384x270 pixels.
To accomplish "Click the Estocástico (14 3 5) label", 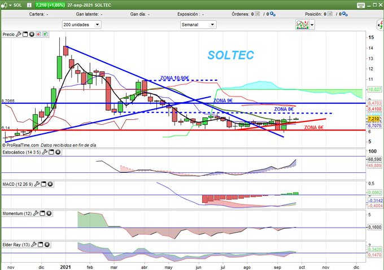I will point(21,153).
